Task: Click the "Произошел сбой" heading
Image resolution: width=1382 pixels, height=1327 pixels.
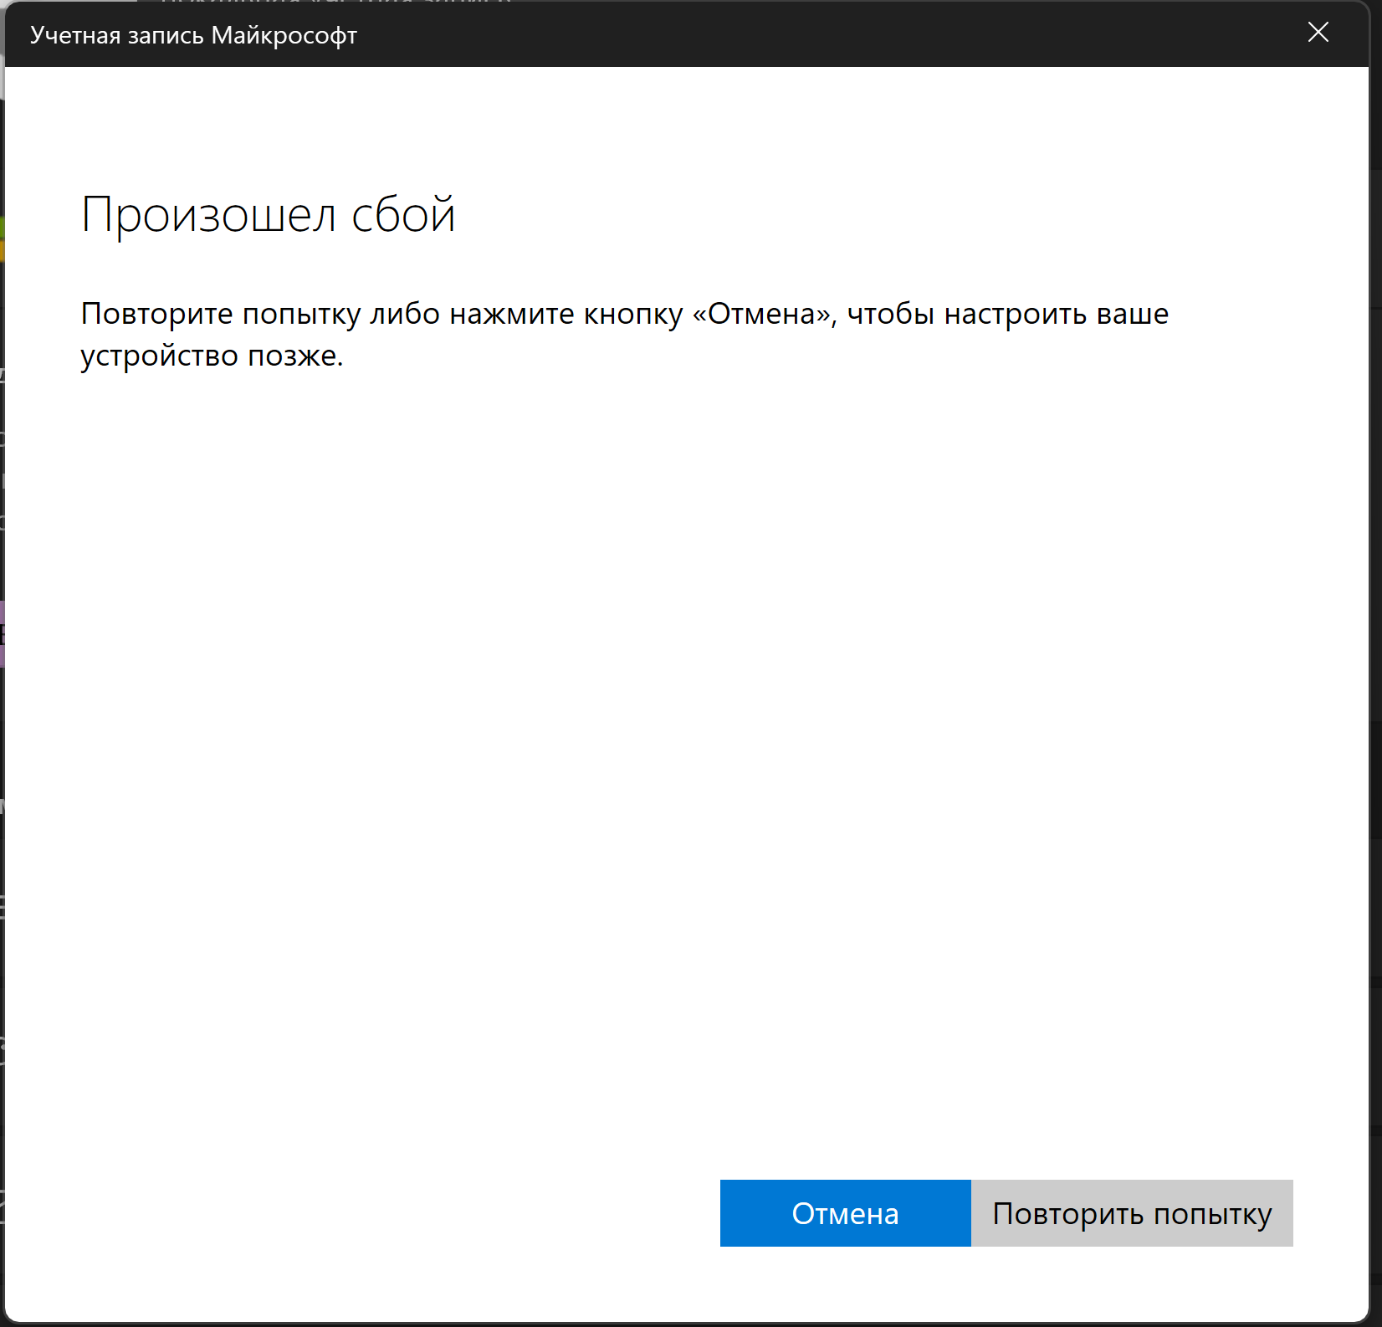Action: click(x=269, y=214)
